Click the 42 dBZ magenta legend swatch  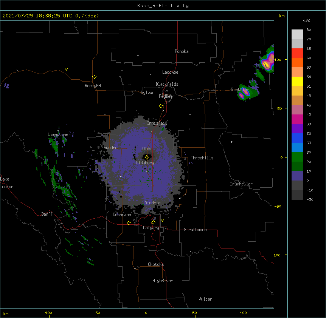coord(297,119)
